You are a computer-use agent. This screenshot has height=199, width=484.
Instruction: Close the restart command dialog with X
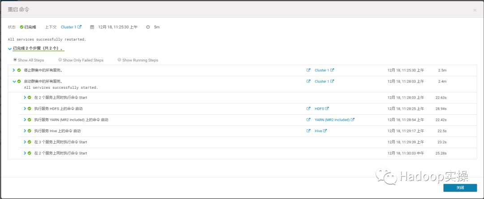[x=475, y=10]
